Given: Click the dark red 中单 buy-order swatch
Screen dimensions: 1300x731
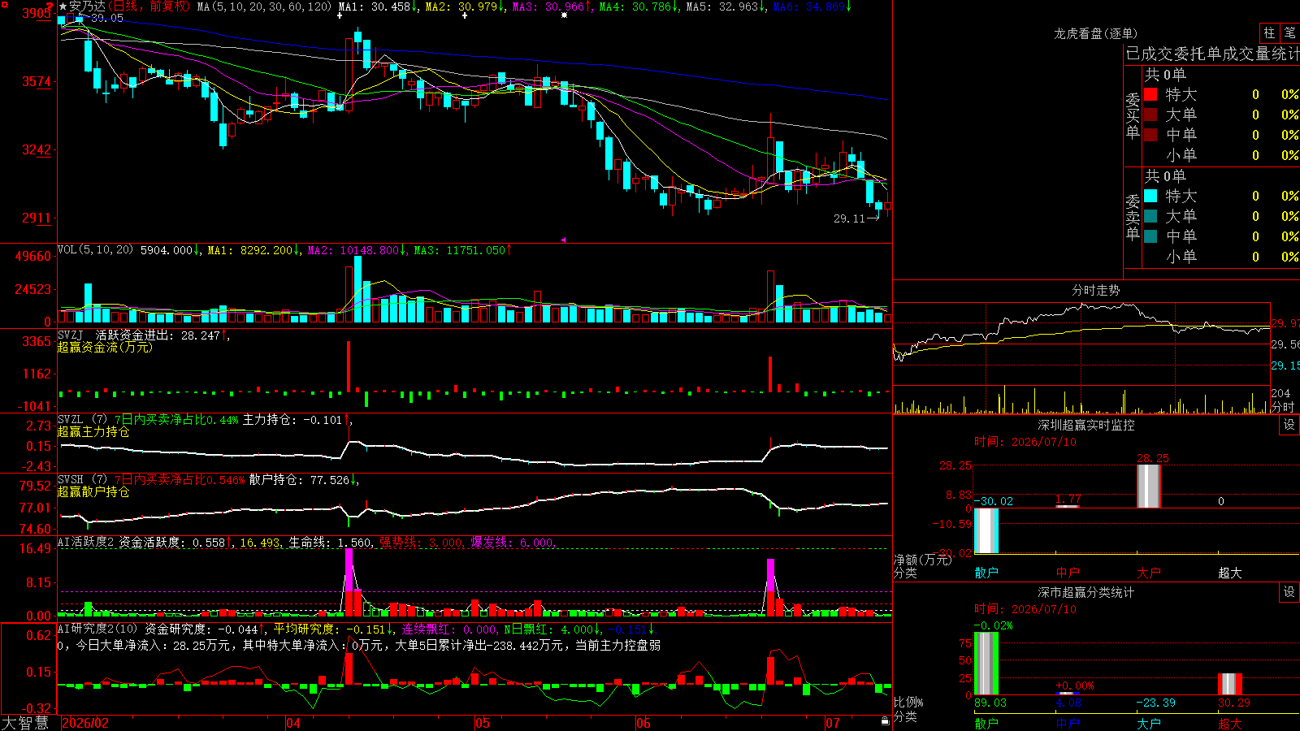Looking at the screenshot, I should click(1150, 135).
